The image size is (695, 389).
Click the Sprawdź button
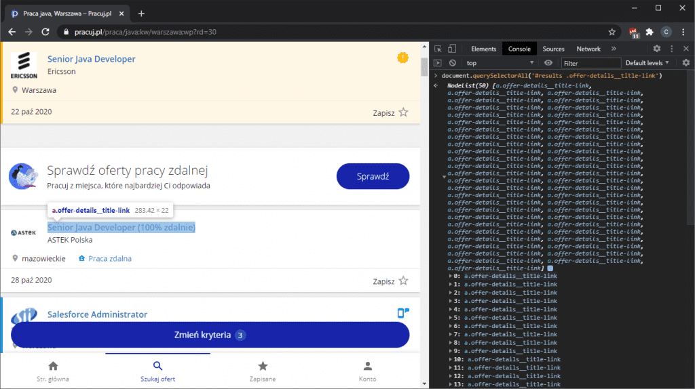point(373,176)
